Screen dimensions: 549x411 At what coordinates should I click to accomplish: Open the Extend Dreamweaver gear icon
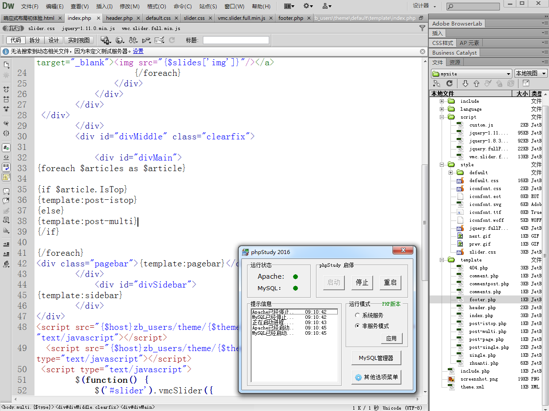tap(308, 6)
